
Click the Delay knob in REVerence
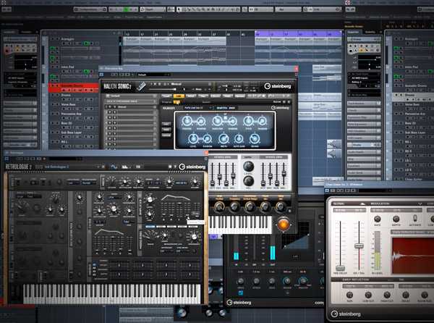(x=406, y=295)
